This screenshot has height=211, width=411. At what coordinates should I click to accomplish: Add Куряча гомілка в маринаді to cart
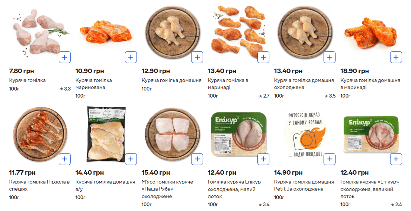tap(263, 57)
